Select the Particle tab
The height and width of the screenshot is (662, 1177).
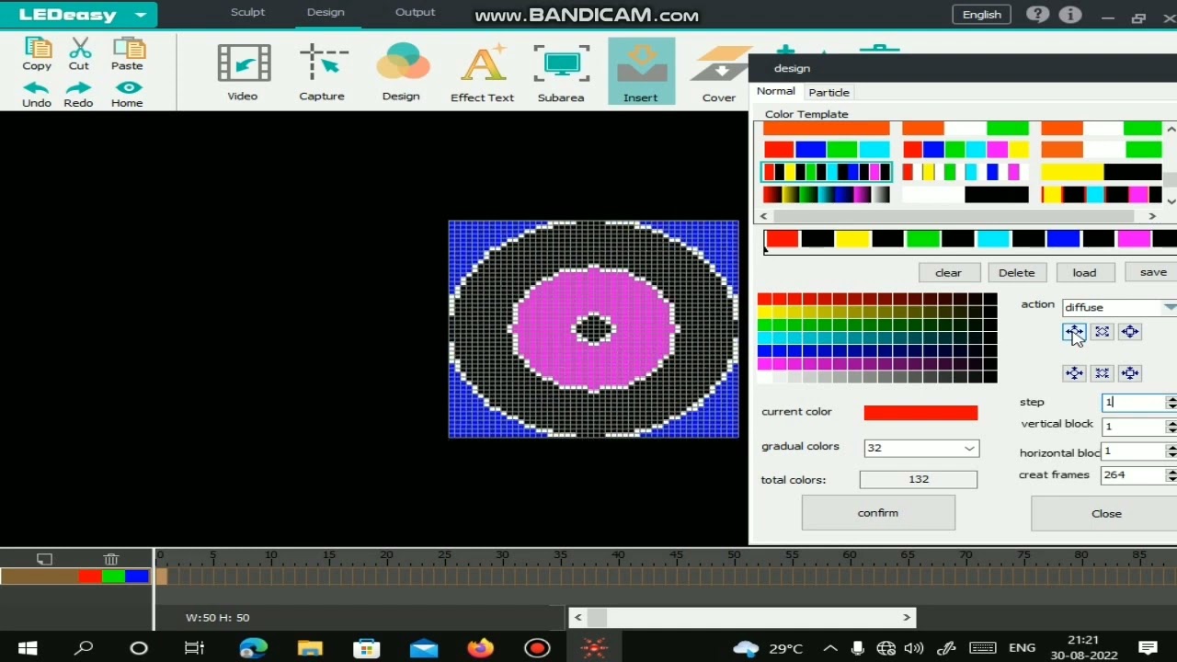click(829, 92)
